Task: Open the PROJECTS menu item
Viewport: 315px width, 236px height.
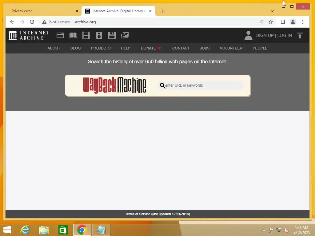Action: [101, 48]
